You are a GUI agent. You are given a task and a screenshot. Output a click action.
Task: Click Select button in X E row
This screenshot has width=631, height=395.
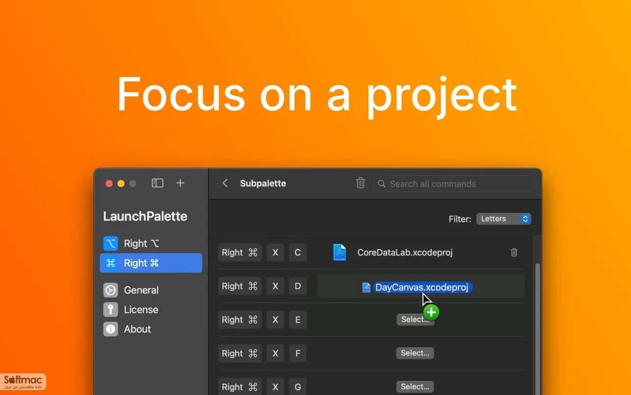point(415,319)
